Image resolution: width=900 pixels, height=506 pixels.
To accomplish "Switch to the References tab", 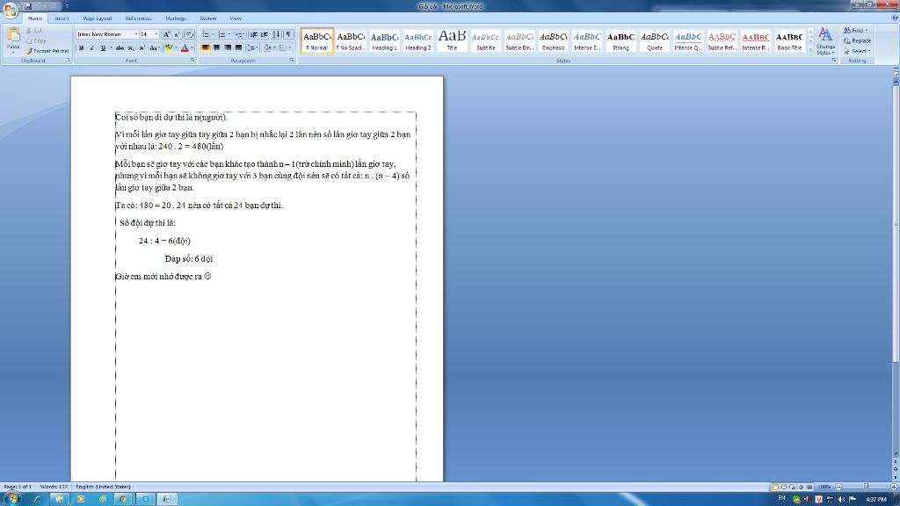I will point(138,18).
